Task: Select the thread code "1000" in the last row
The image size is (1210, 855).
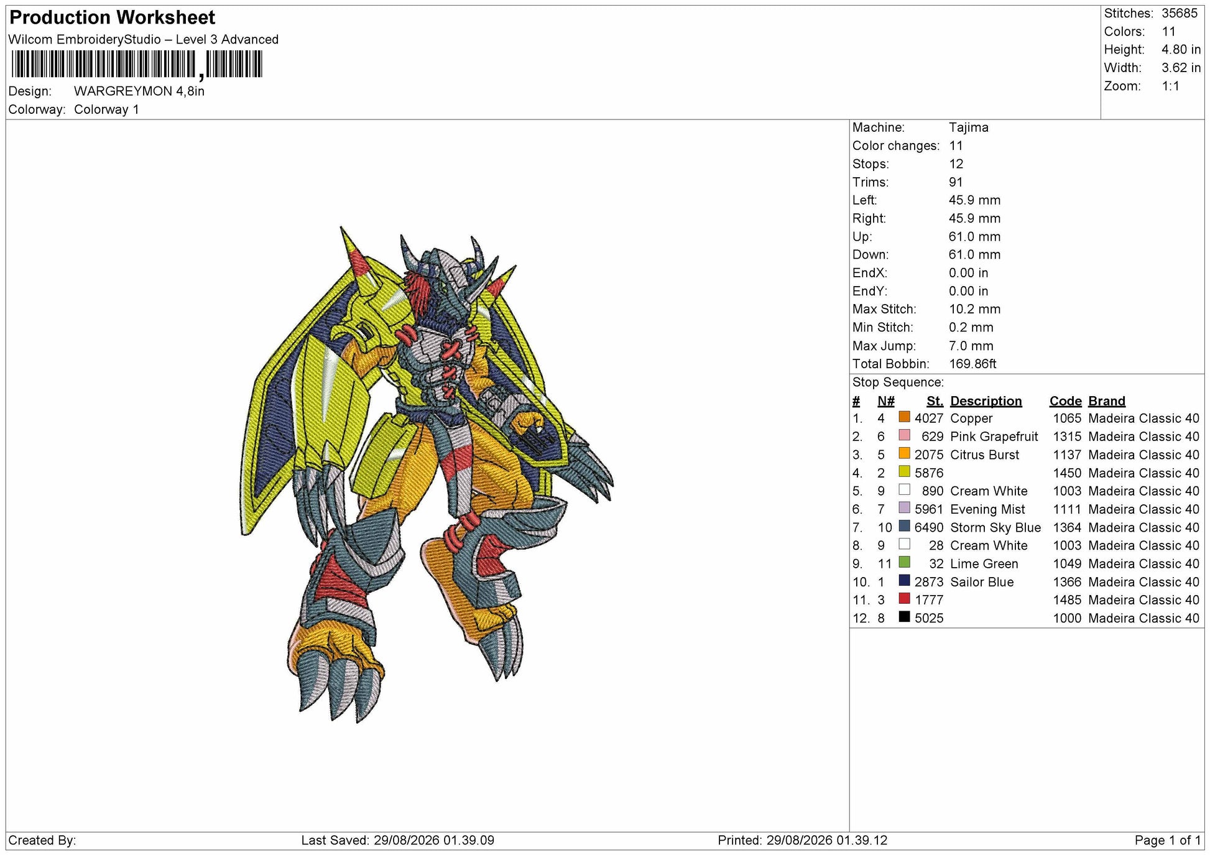Action: (x=1068, y=618)
